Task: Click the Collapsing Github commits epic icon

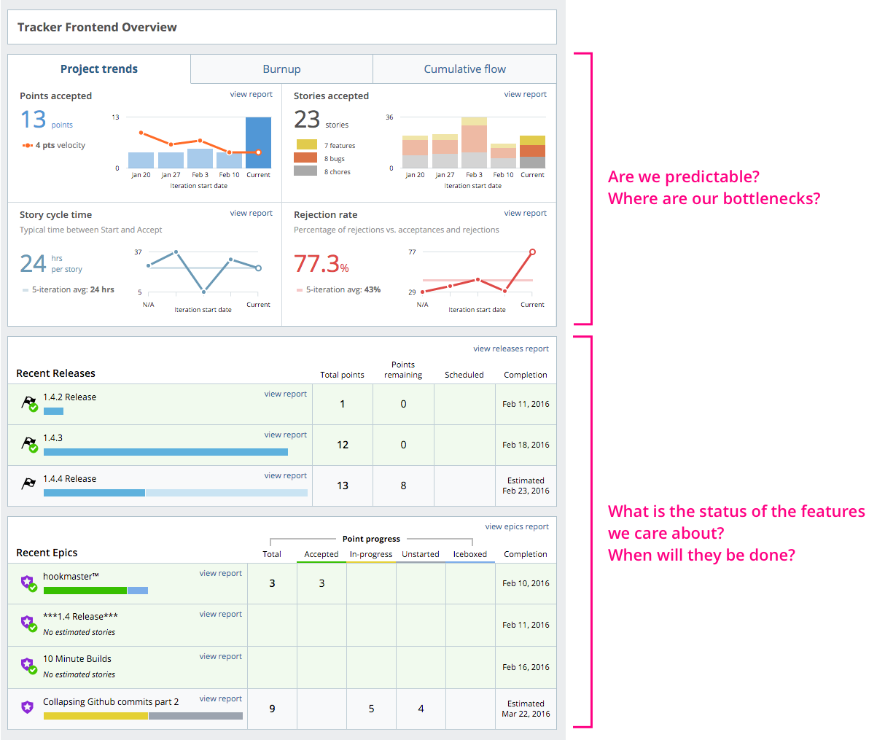Action: pyautogui.click(x=27, y=706)
